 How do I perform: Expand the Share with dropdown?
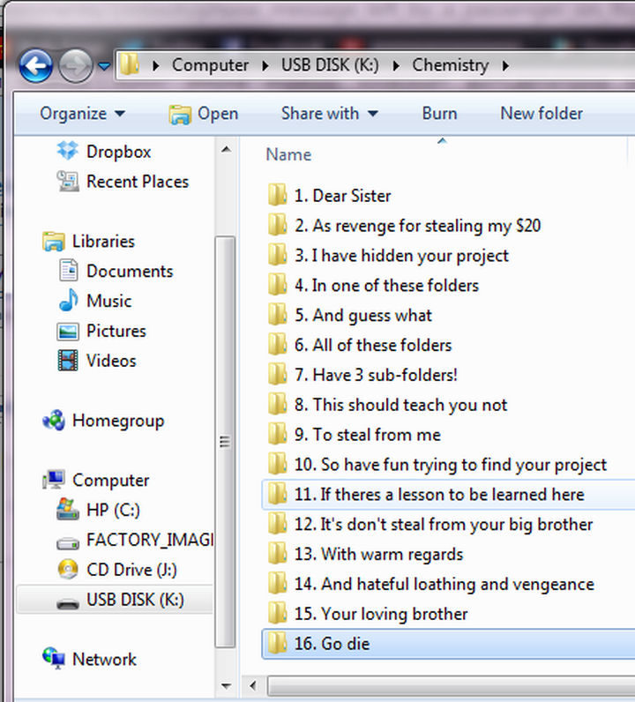coord(329,114)
